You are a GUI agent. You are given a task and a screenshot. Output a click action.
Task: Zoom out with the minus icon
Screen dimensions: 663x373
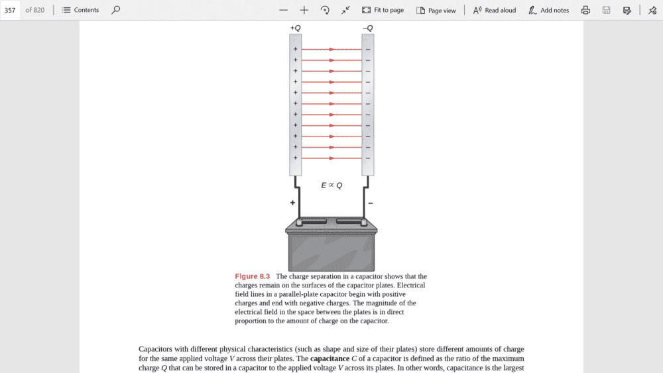tap(284, 10)
